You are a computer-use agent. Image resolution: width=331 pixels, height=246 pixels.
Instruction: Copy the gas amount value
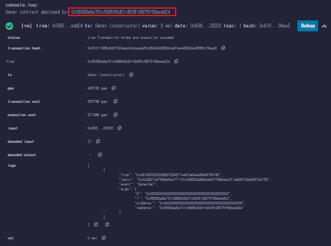click(114, 88)
